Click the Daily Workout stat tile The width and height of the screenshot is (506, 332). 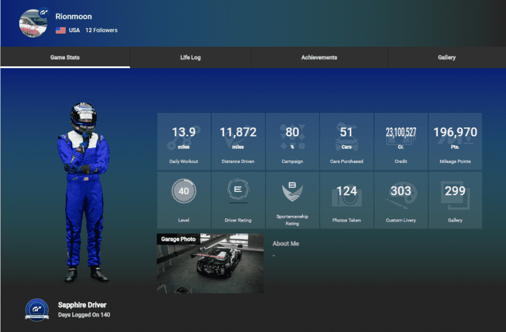coord(183,141)
